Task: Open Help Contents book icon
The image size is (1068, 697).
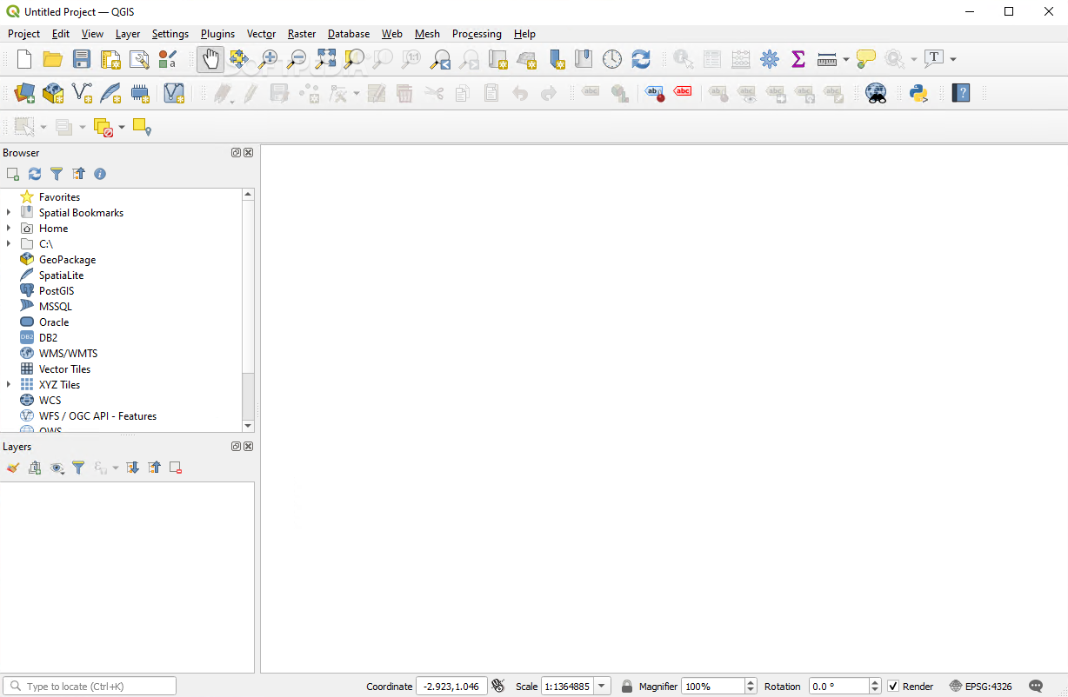Action: click(961, 92)
